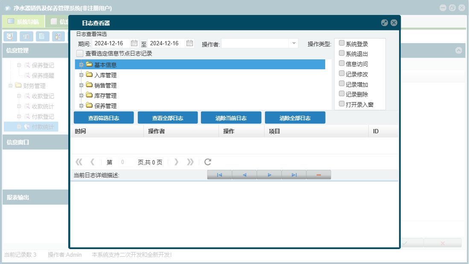The width and height of the screenshot is (469, 264).
Task: Click the 查看筛选日志 button
Action: click(x=104, y=117)
